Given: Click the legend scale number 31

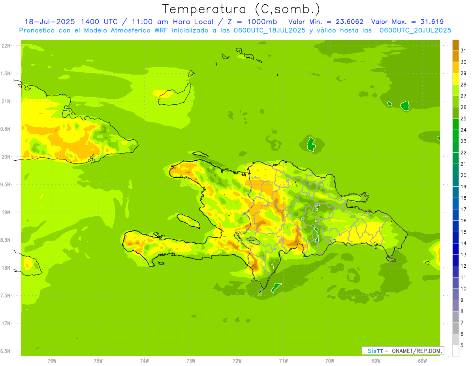Looking at the screenshot, I should point(463,51).
